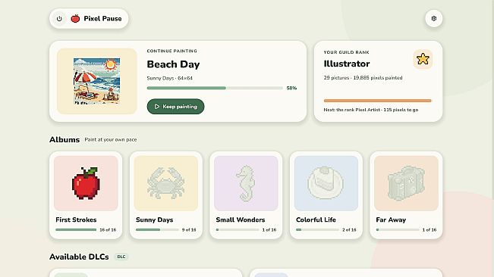Image resolution: width=494 pixels, height=277 pixels.
Task: Select the crab pixel art icon
Action: coord(165,183)
